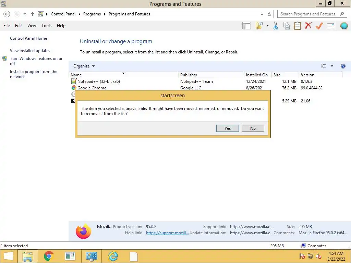Expand address bar history dropdown
The height and width of the screenshot is (263, 351).
262,14
